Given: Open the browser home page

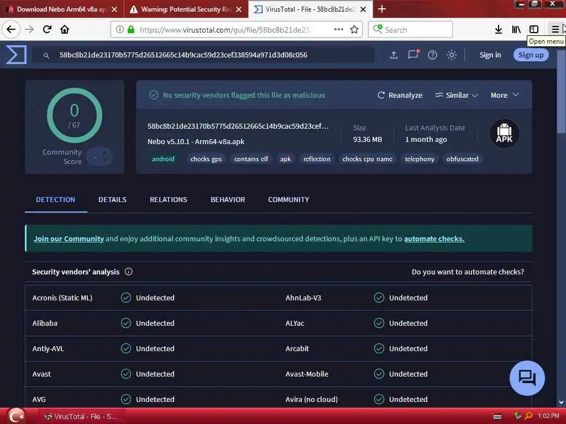Looking at the screenshot, I should [x=65, y=29].
